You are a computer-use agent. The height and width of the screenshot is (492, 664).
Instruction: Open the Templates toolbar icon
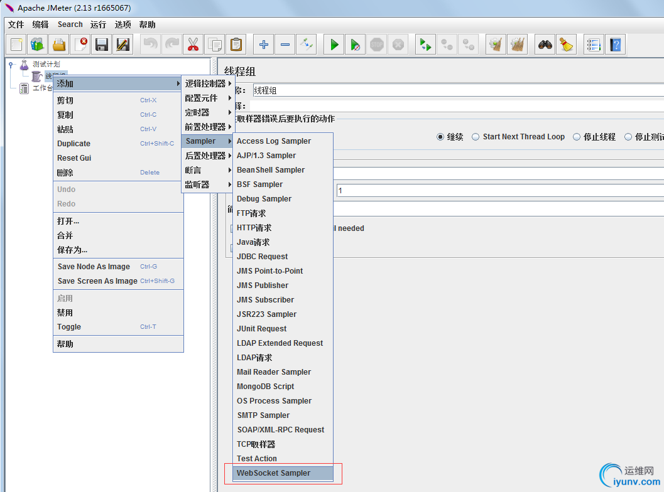click(x=38, y=45)
